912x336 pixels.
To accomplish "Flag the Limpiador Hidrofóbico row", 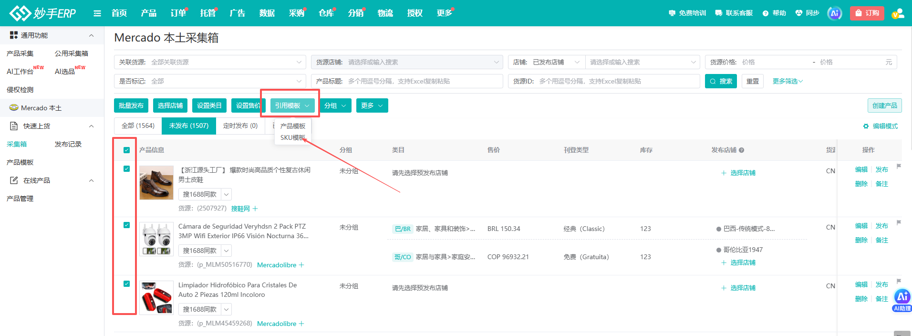I will tap(899, 282).
